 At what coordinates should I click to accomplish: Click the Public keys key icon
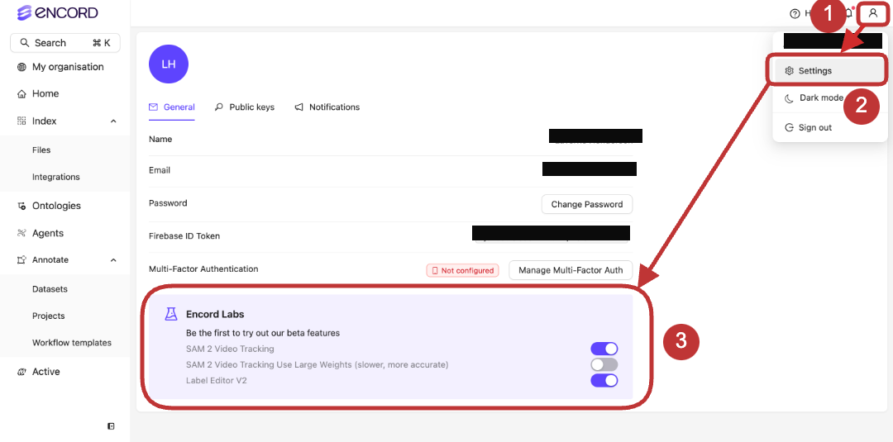tap(218, 107)
